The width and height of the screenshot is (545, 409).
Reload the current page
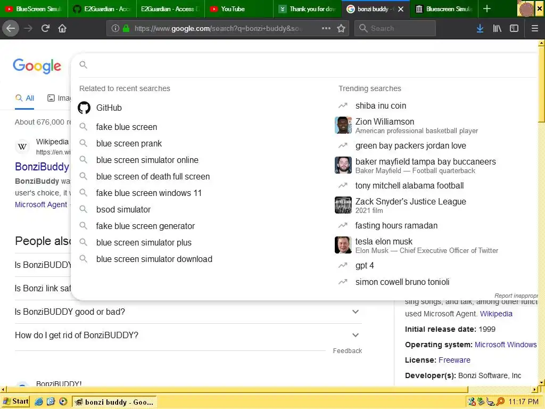pos(45,28)
